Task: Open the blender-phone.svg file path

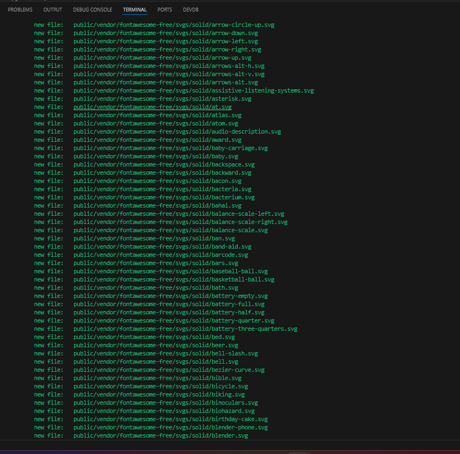Action: tap(171, 428)
